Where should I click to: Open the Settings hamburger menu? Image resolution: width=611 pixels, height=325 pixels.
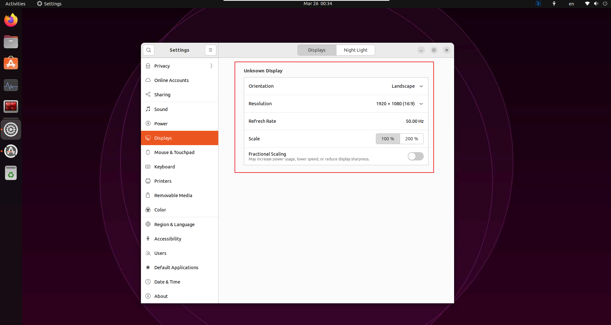click(x=211, y=50)
